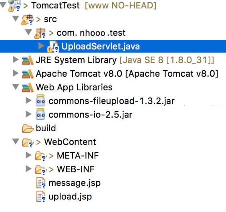This screenshot has width=226, height=212.
Task: Expand Apache Tomcat v8.0 library
Action: (x=16, y=73)
